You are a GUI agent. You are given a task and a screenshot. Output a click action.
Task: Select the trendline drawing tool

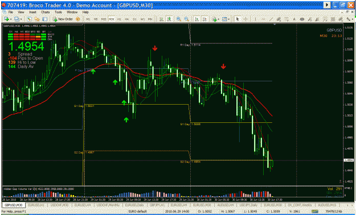[271, 19]
